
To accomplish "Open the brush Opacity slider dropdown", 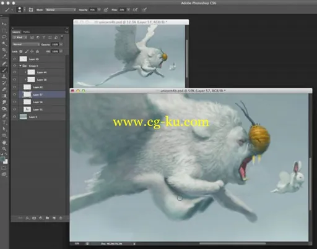I will click(x=99, y=10).
